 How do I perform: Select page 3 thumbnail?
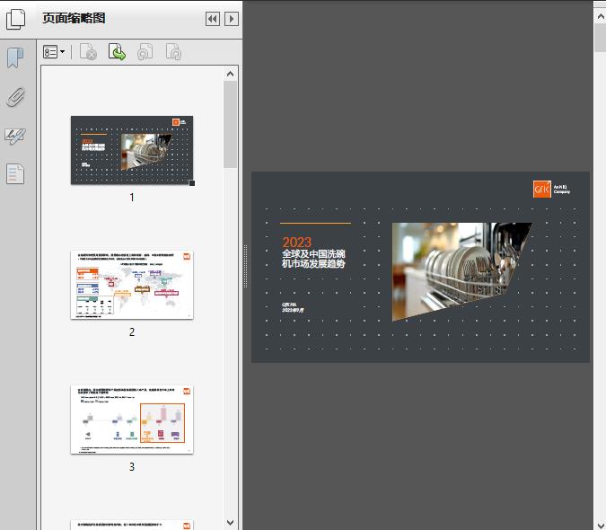pyautogui.click(x=132, y=420)
